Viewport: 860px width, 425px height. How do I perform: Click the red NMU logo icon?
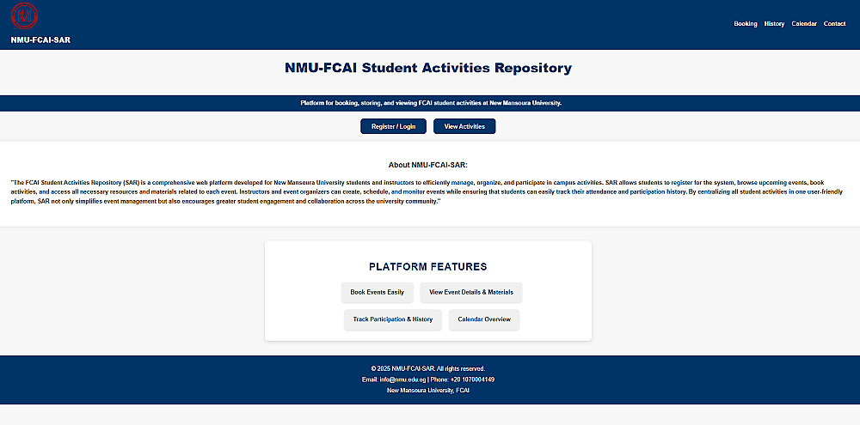(x=24, y=15)
